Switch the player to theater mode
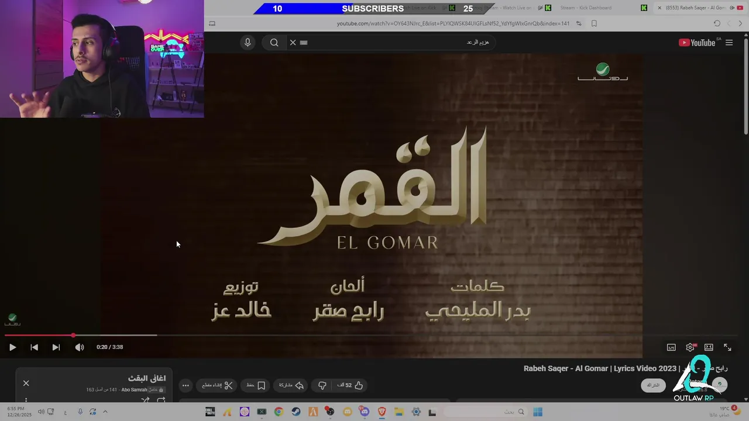 click(709, 347)
